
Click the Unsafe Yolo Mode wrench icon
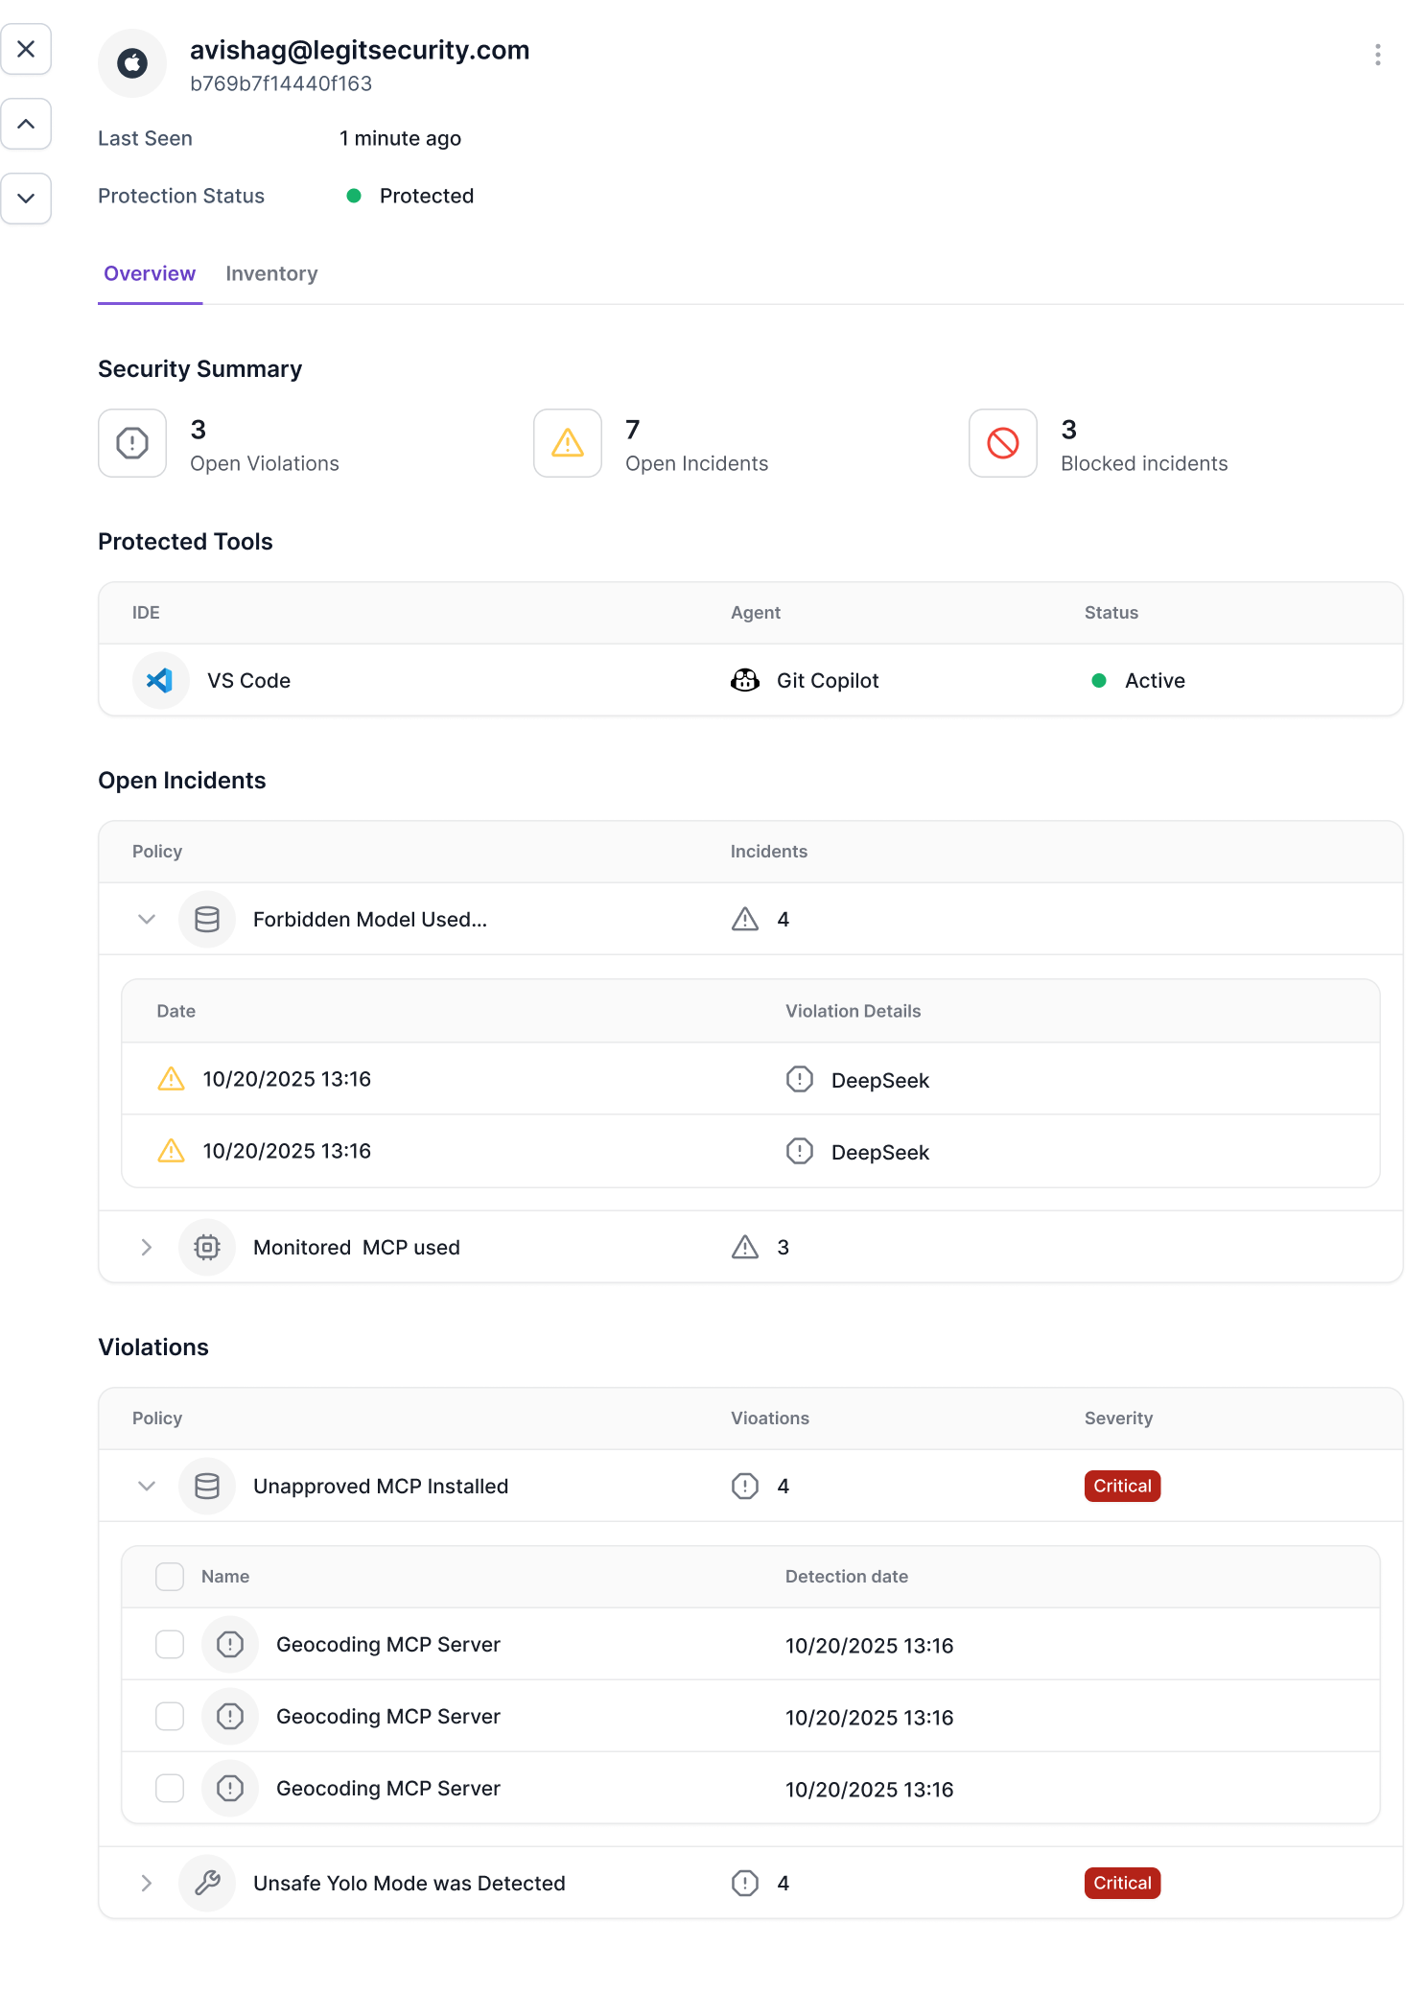click(x=207, y=1883)
